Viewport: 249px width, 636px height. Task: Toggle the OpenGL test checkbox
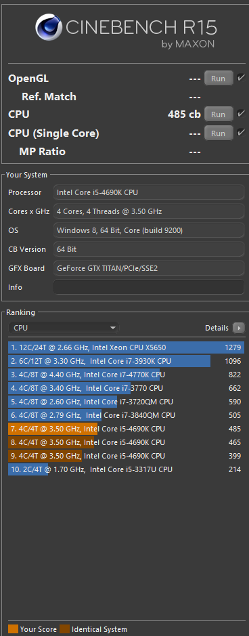pyautogui.click(x=241, y=78)
